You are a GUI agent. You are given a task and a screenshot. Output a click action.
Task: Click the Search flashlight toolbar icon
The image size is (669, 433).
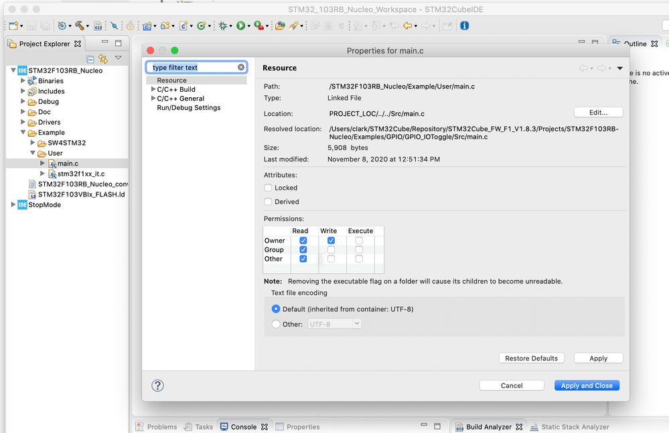[x=293, y=25]
